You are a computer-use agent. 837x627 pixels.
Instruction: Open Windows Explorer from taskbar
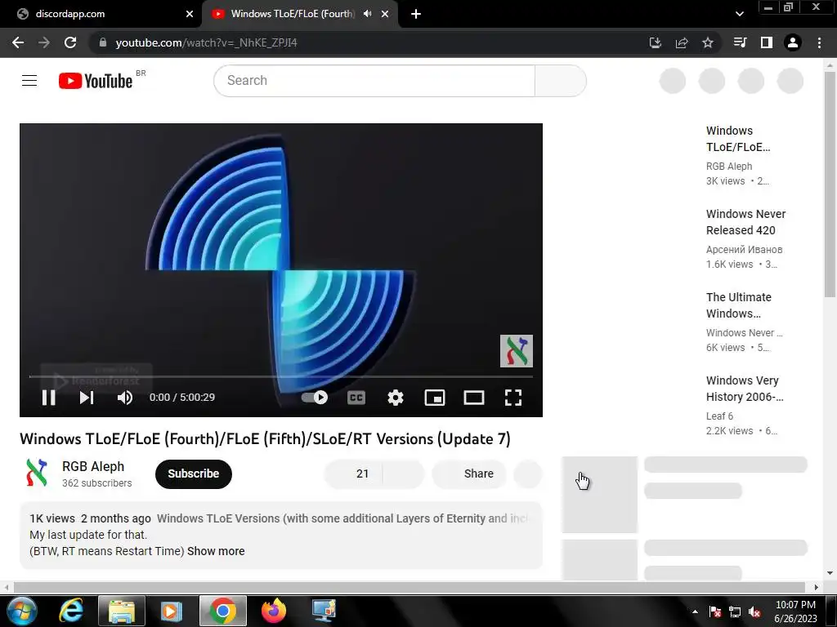click(122, 611)
